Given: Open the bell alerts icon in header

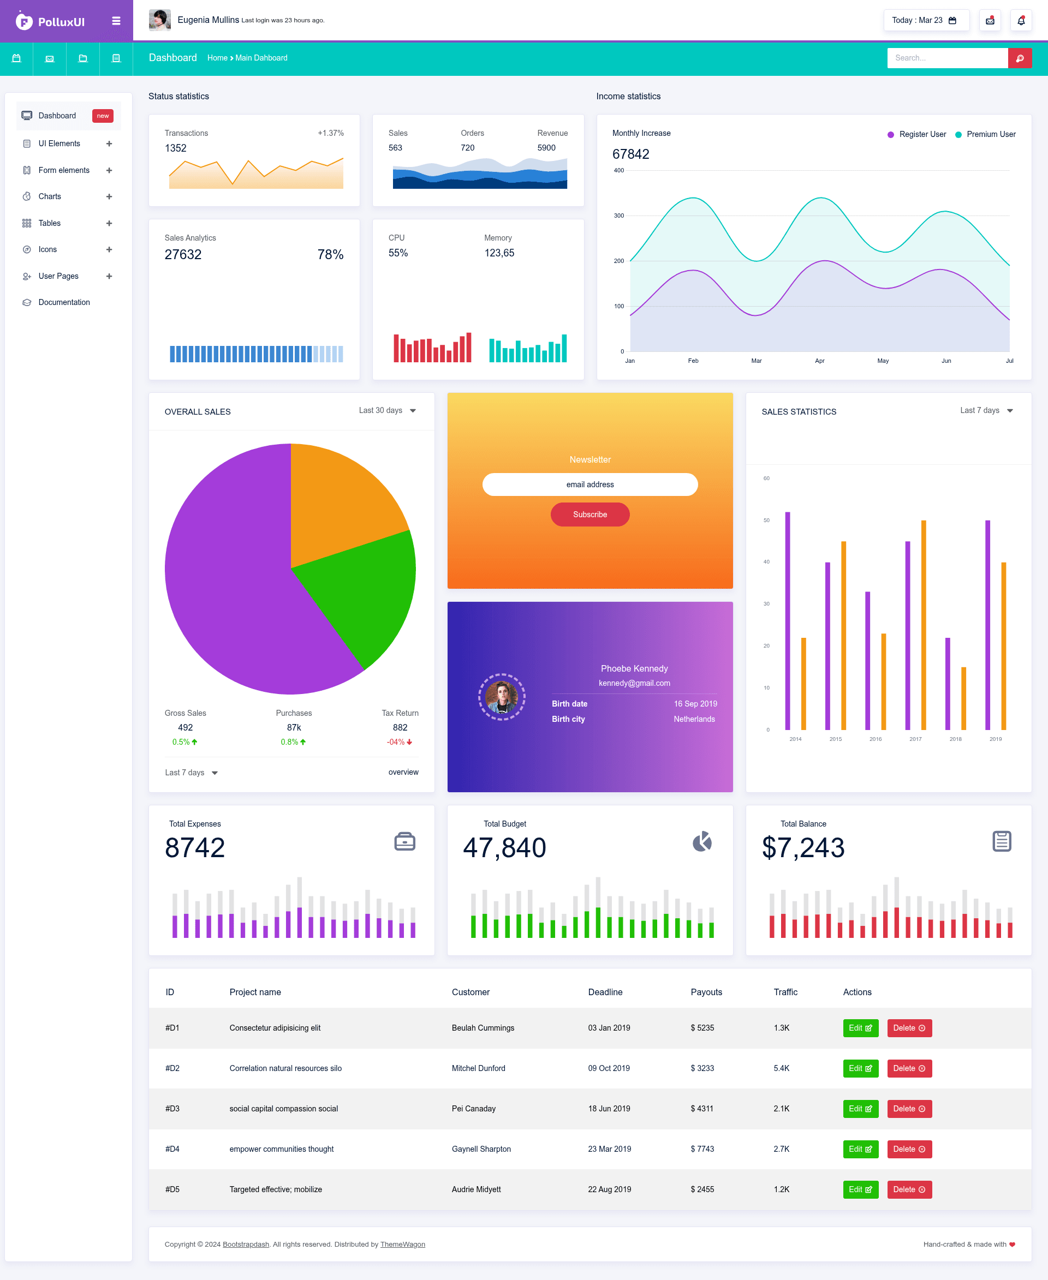Looking at the screenshot, I should [1021, 21].
